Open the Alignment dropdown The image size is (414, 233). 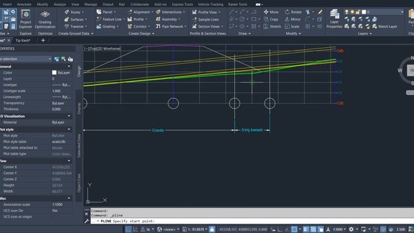click(140, 12)
